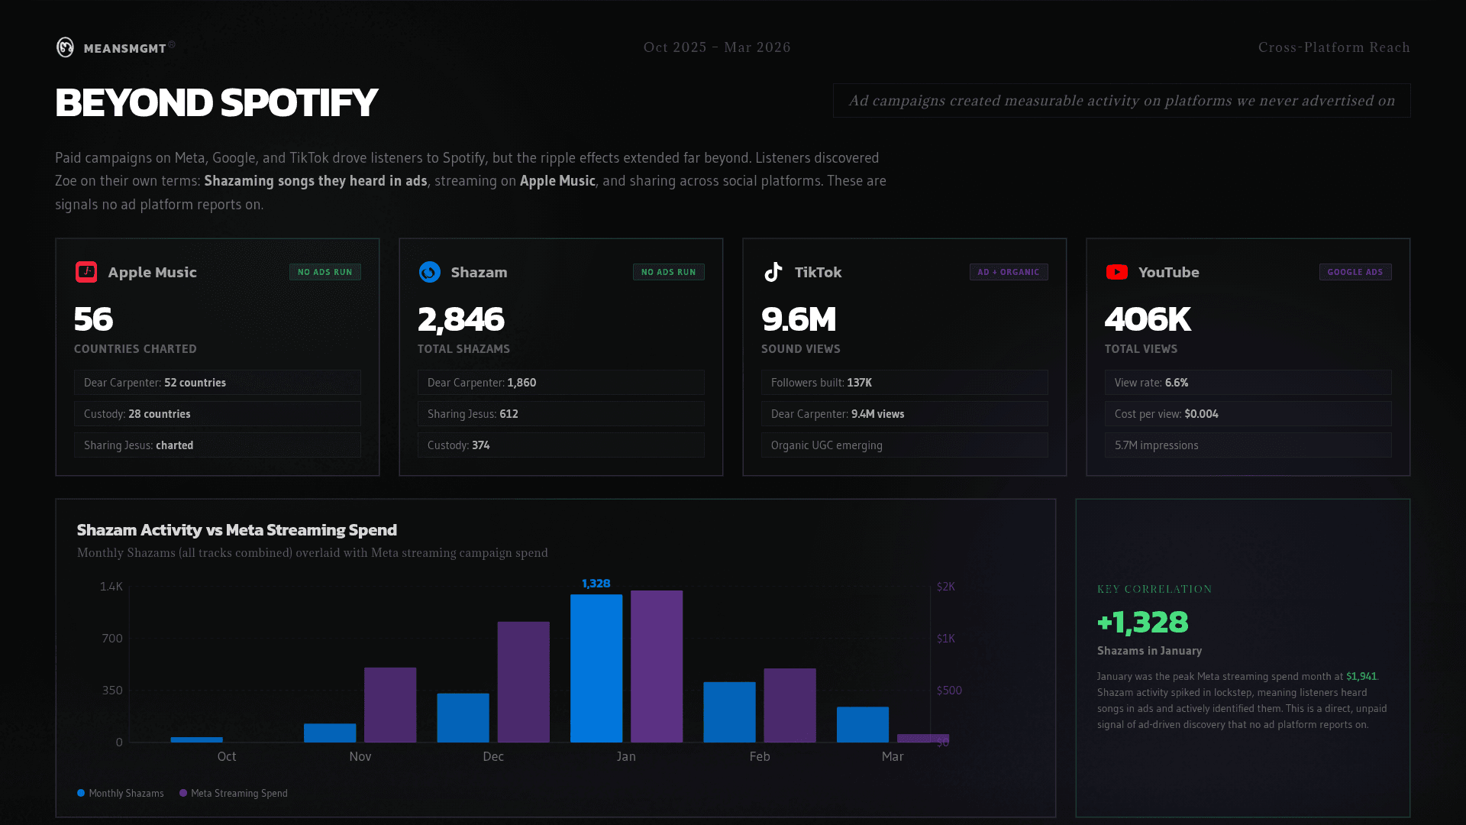The image size is (1466, 825).
Task: Click the TOTAL SHAZAMS label
Action: (463, 349)
